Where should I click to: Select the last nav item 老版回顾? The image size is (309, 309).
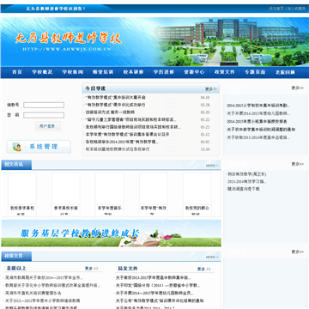click(285, 72)
